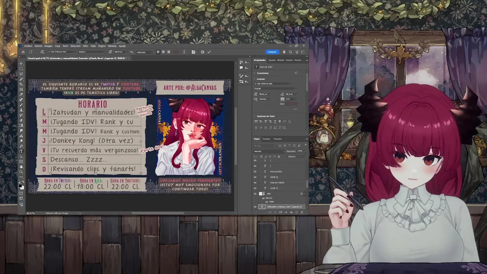487x274 pixels.
Task: Select the Eyedropper tool
Action: [21, 94]
